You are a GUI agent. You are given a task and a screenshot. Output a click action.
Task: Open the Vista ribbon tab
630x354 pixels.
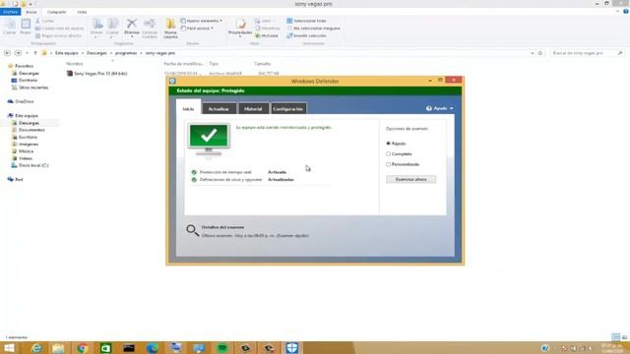pos(82,12)
